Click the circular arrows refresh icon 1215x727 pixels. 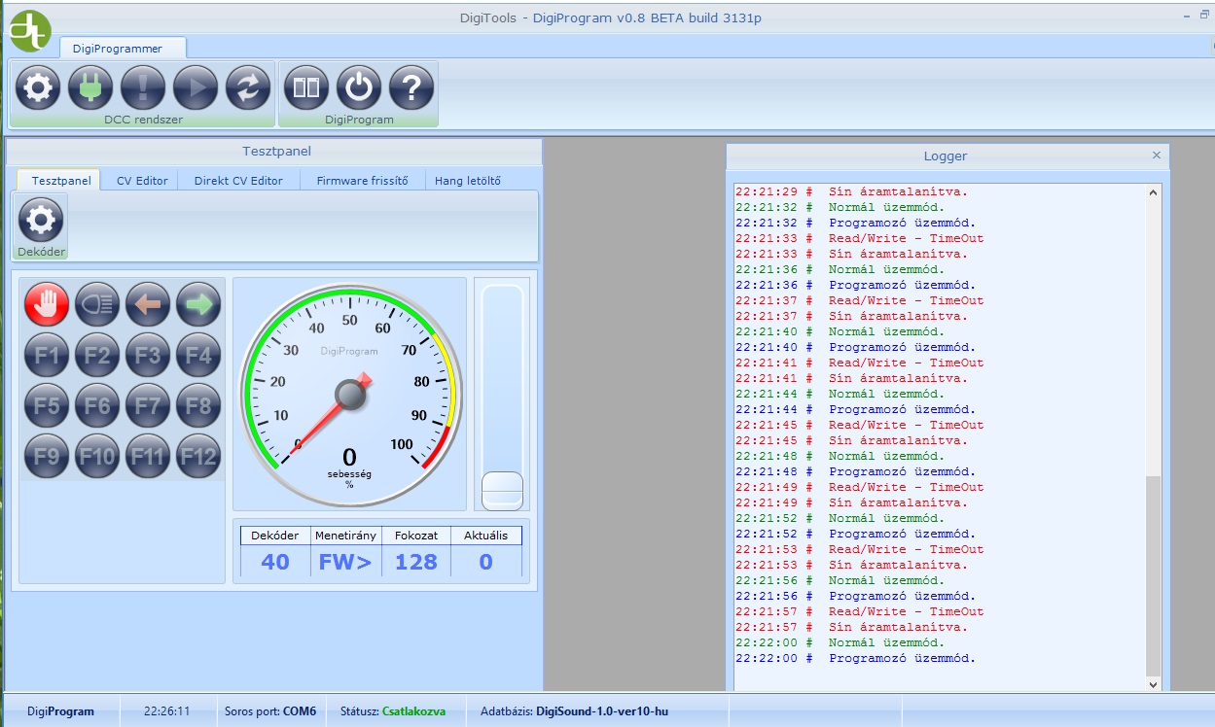coord(248,88)
